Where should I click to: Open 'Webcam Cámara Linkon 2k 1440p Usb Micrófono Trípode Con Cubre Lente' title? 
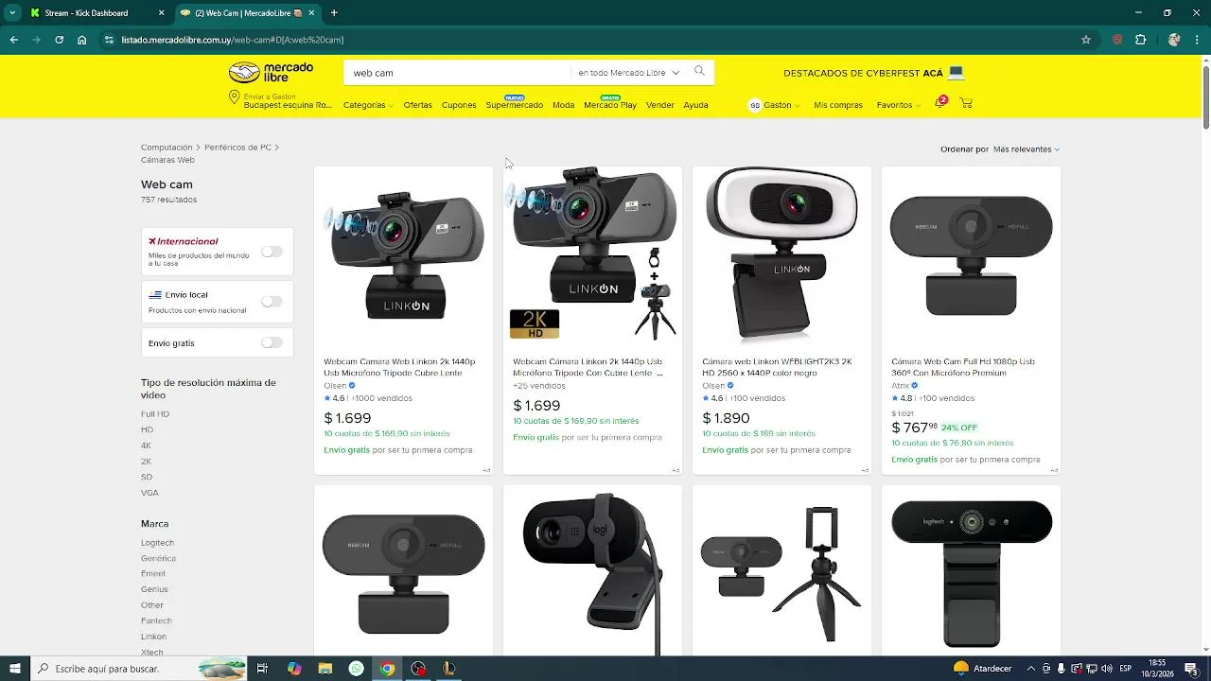(588, 367)
